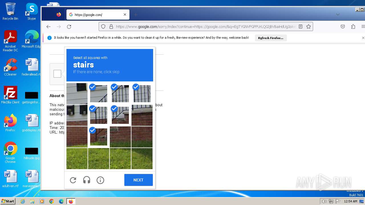
Task: Open goddisplay.rtf document on desktop
Action: pos(31,123)
